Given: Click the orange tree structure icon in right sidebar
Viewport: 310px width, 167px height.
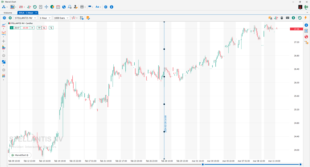Looking at the screenshot, I should point(306,43).
